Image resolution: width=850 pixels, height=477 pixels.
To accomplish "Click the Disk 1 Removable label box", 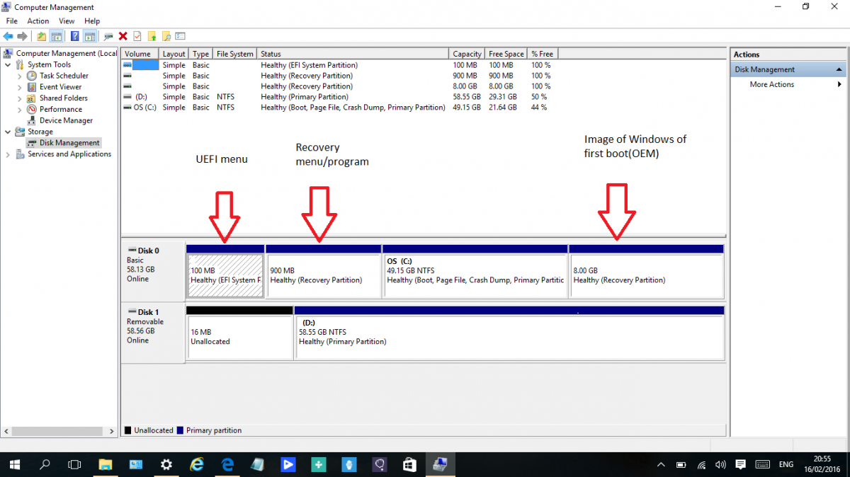I will coord(153,333).
